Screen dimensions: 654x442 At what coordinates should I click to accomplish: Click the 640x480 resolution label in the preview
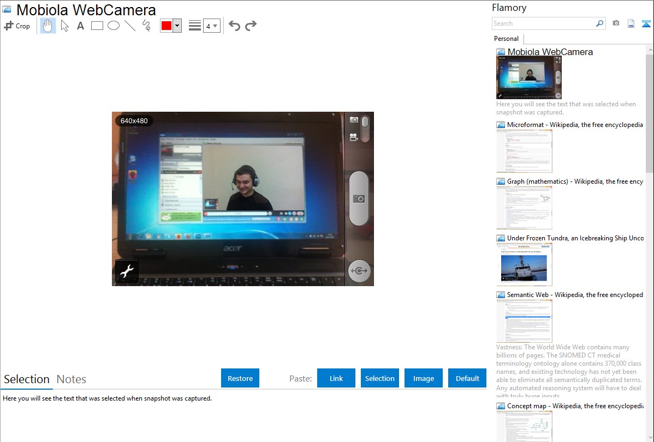[x=134, y=121]
